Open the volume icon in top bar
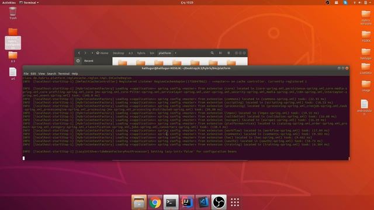This screenshot has width=374, height=210. [x=360, y=2]
